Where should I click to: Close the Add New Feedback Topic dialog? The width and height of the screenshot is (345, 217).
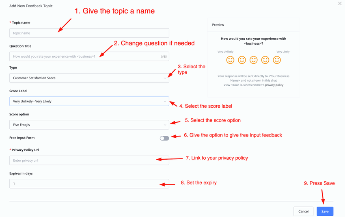(340, 4)
